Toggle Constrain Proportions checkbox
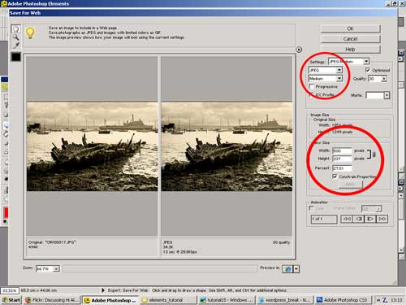 pyautogui.click(x=335, y=176)
